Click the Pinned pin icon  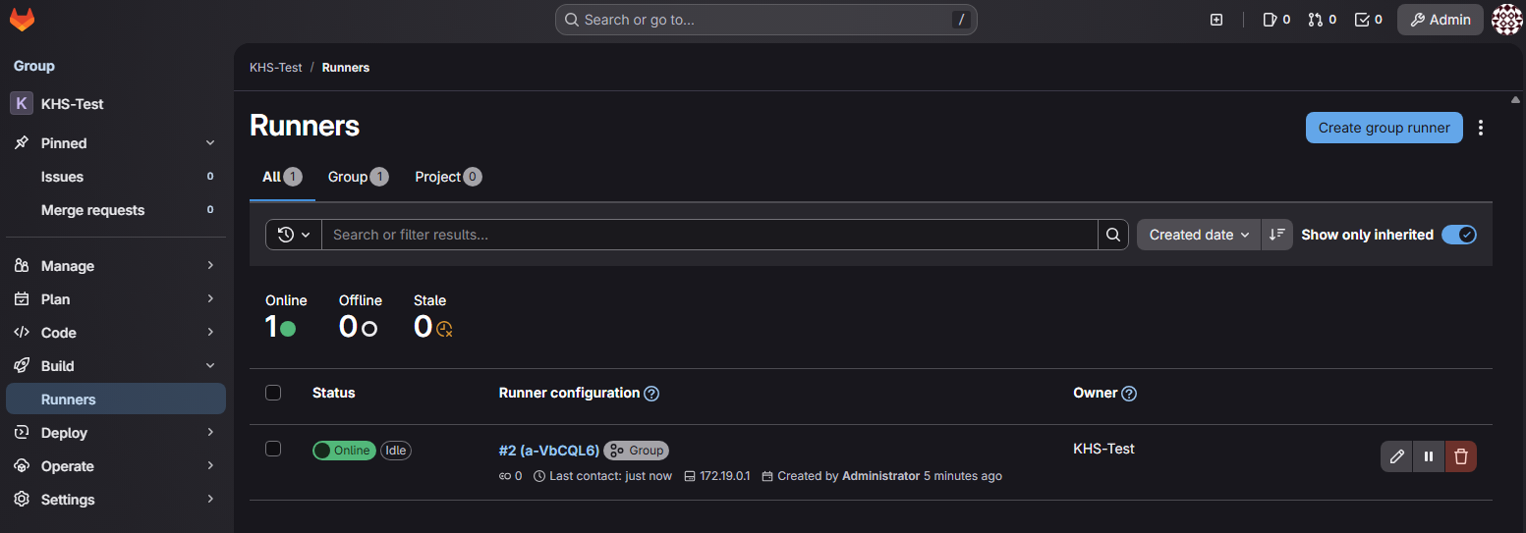[x=22, y=143]
